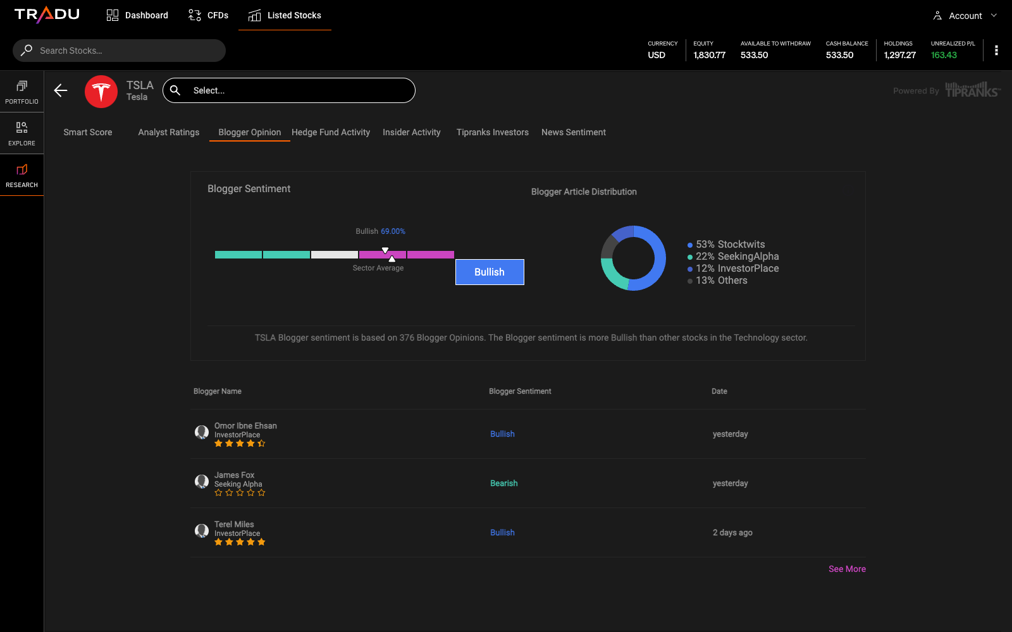Click the Listed Stocks chart icon
Viewport: 1012px width, 632px height.
254,15
